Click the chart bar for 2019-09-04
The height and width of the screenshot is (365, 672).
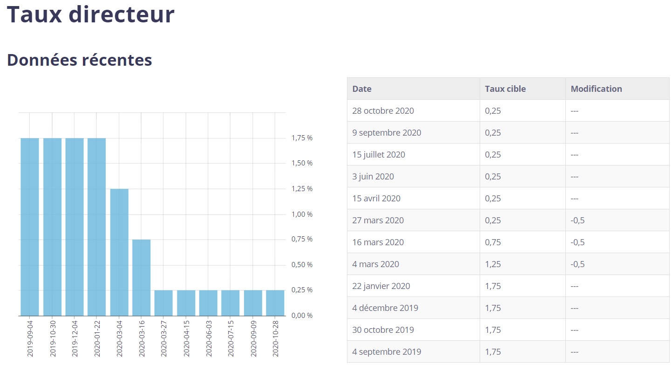(x=30, y=227)
